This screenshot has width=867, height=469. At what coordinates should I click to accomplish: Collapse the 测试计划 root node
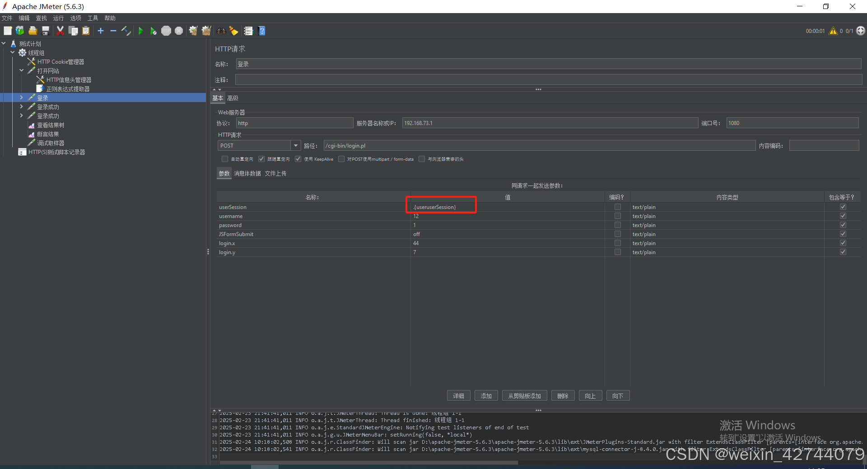(4, 43)
